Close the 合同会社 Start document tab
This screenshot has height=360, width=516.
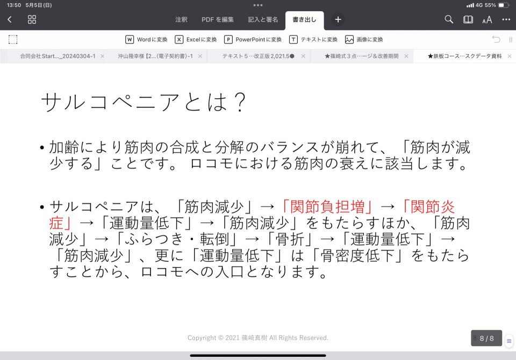click(x=102, y=56)
